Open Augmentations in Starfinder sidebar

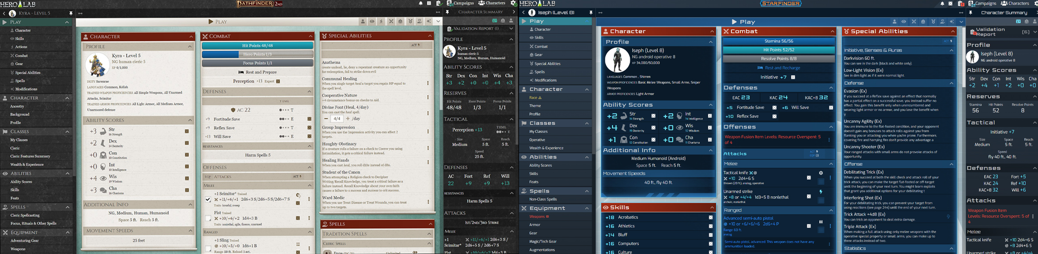tap(542, 250)
